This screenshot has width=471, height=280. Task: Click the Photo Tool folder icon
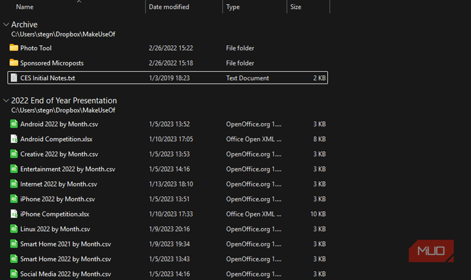[14, 48]
